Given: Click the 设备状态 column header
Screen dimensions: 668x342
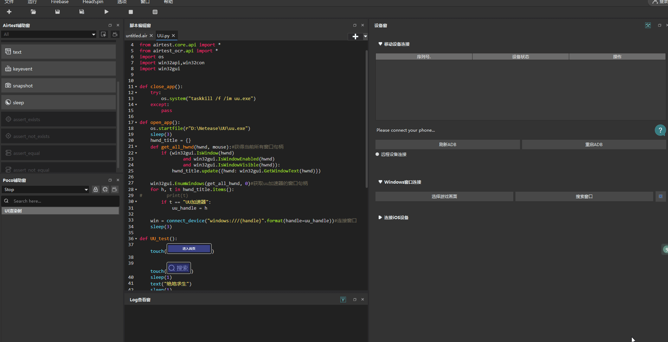Looking at the screenshot, I should point(521,57).
